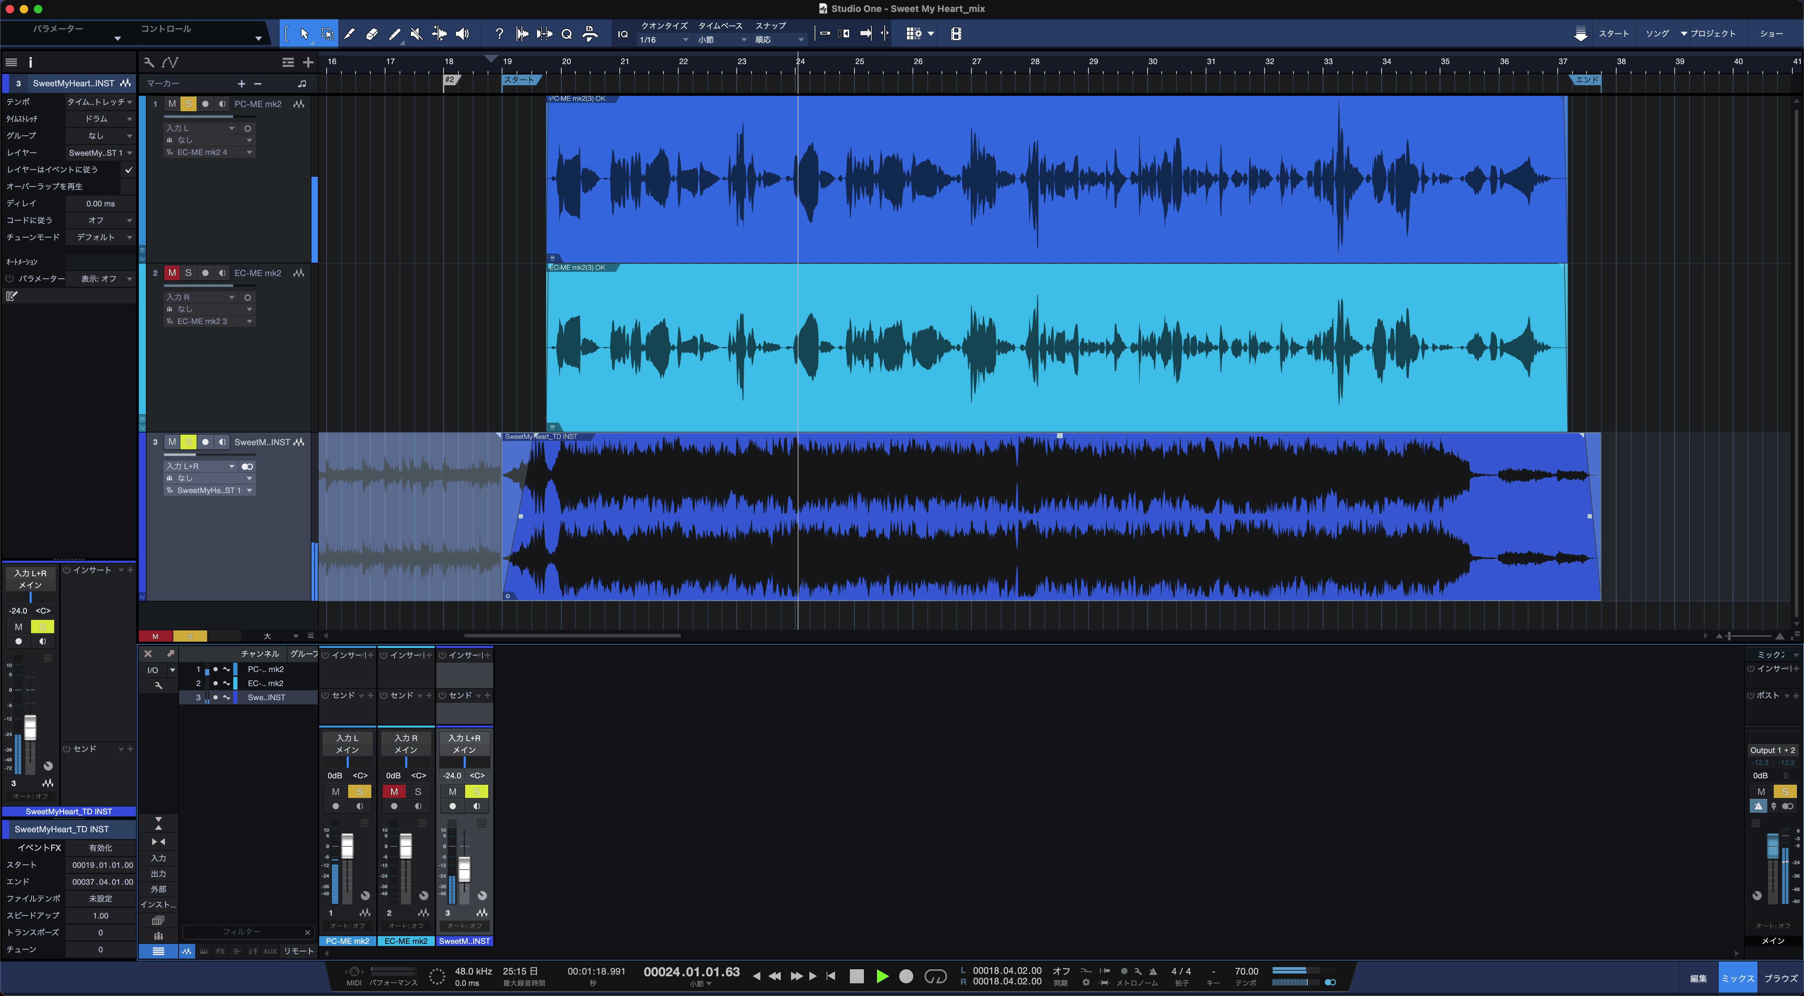The height and width of the screenshot is (996, 1804).
Task: Open the video player film icon
Action: [956, 33]
